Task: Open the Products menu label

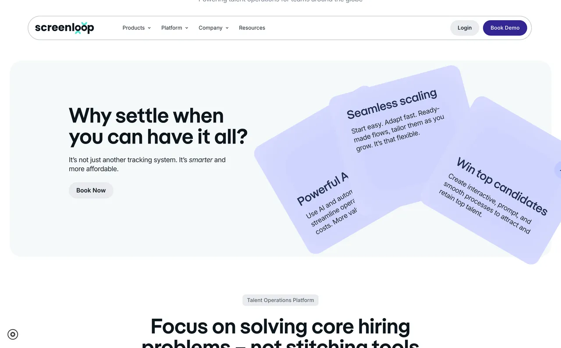Action: pyautogui.click(x=133, y=28)
